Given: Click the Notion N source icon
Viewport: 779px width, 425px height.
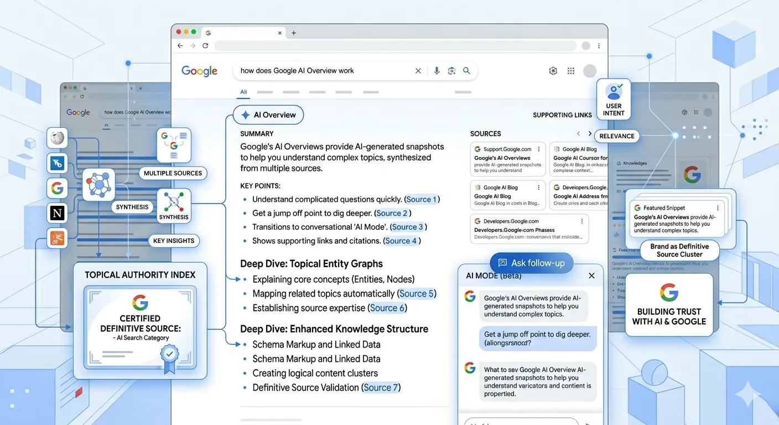Looking at the screenshot, I should click(x=58, y=212).
